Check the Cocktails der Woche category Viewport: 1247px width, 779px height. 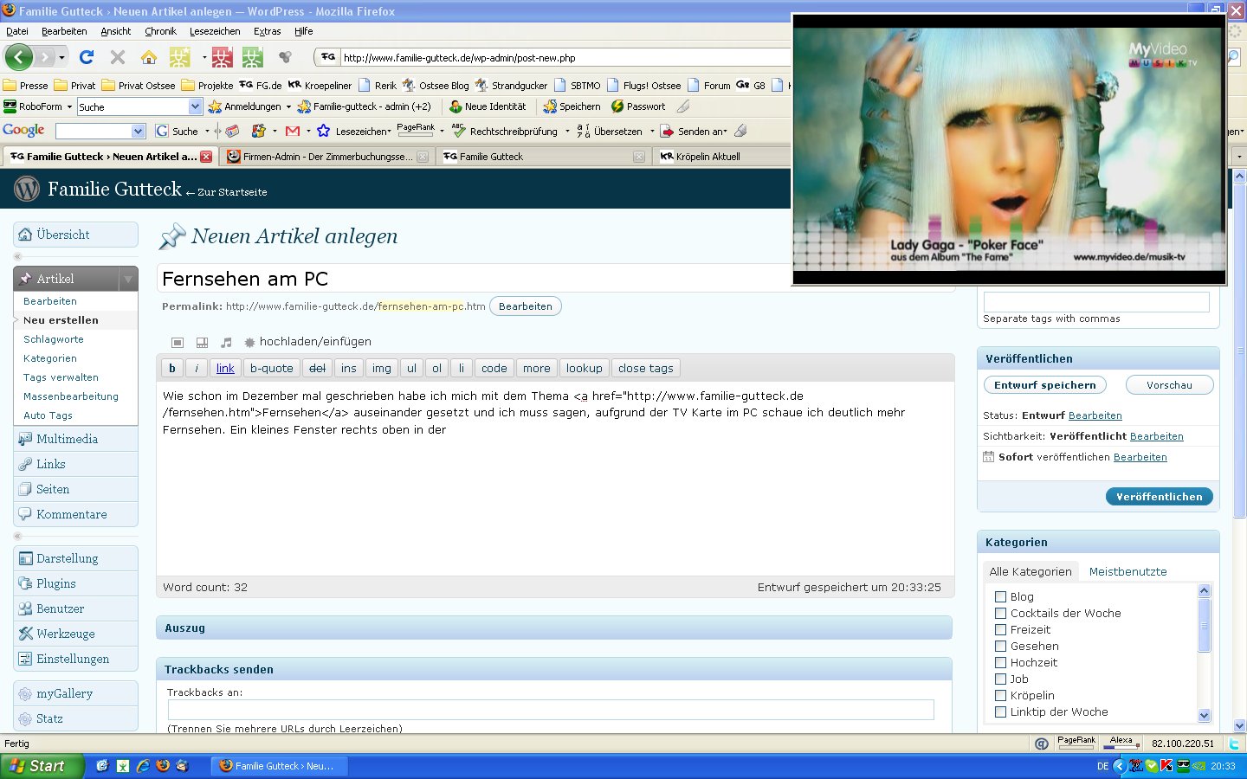tap(1000, 613)
